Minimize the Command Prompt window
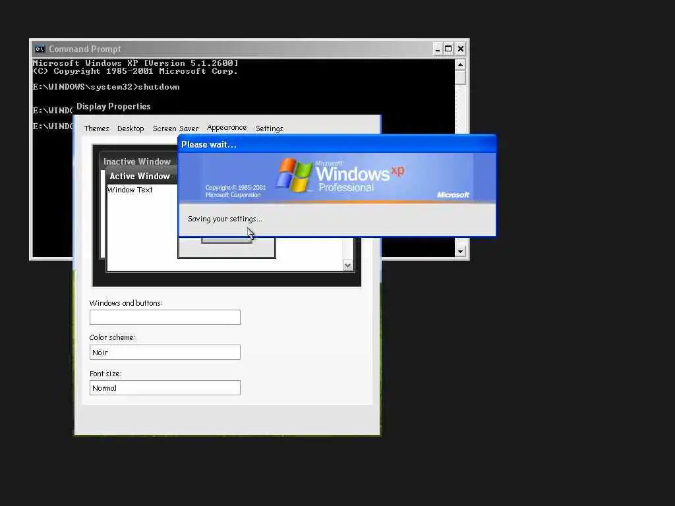The image size is (675, 506). click(438, 49)
